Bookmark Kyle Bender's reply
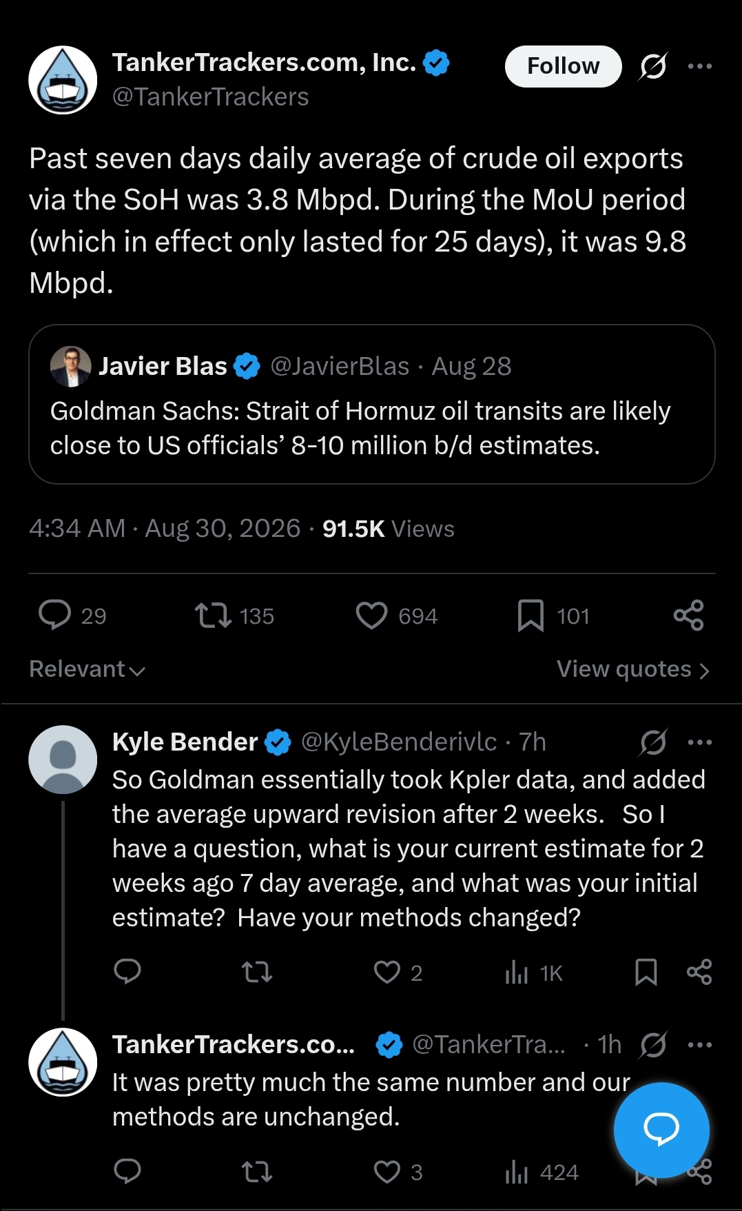742x1211 pixels. 646,972
